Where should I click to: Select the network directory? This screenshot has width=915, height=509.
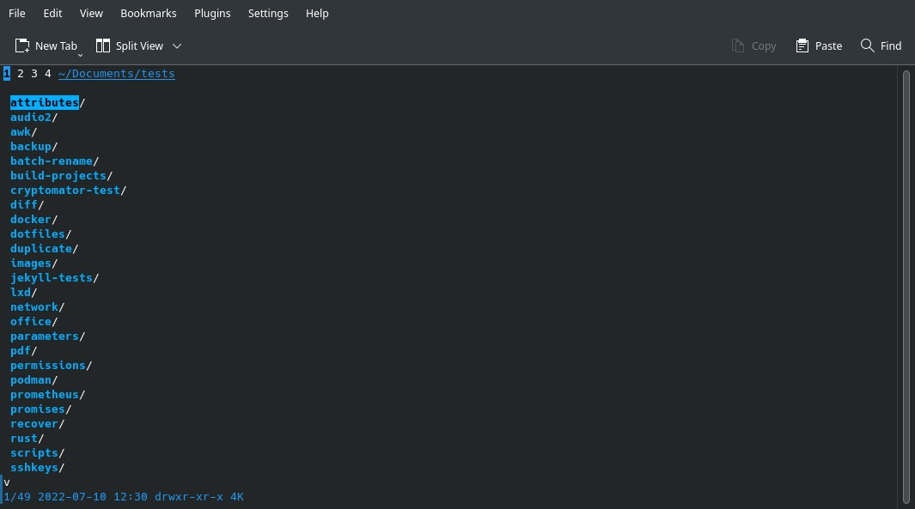[34, 306]
